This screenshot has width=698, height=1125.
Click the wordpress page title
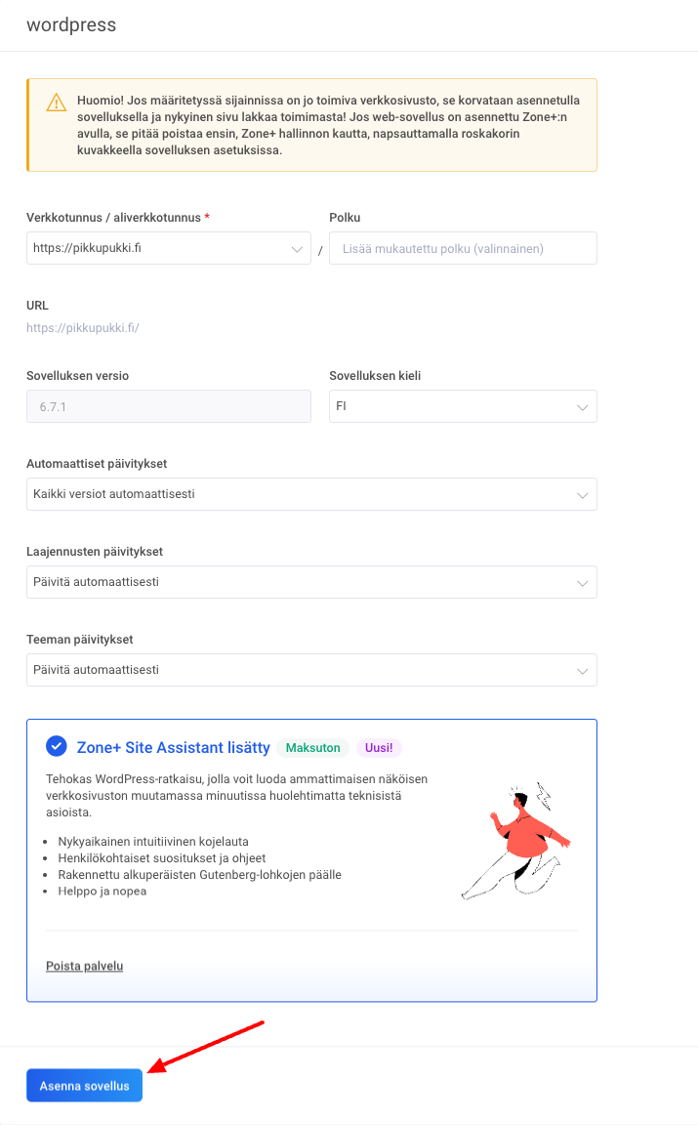click(71, 25)
